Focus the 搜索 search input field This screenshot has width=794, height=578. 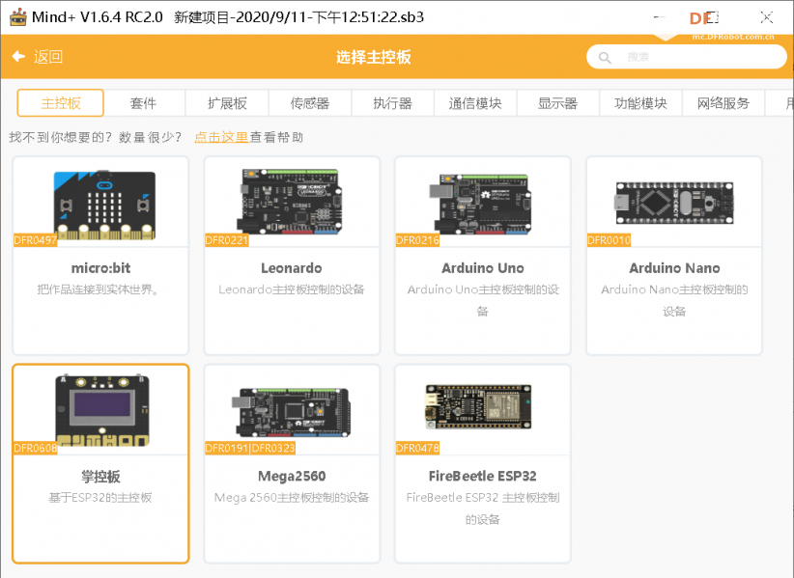686,57
